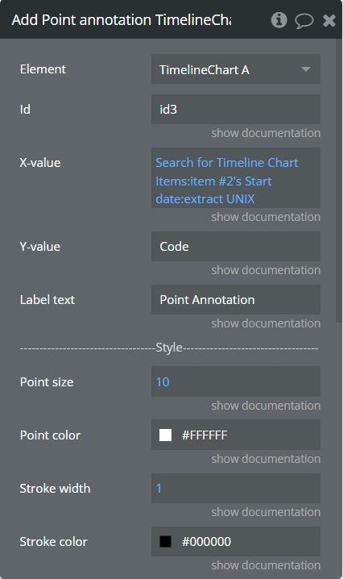Open the black Stroke color swatch

click(x=165, y=541)
